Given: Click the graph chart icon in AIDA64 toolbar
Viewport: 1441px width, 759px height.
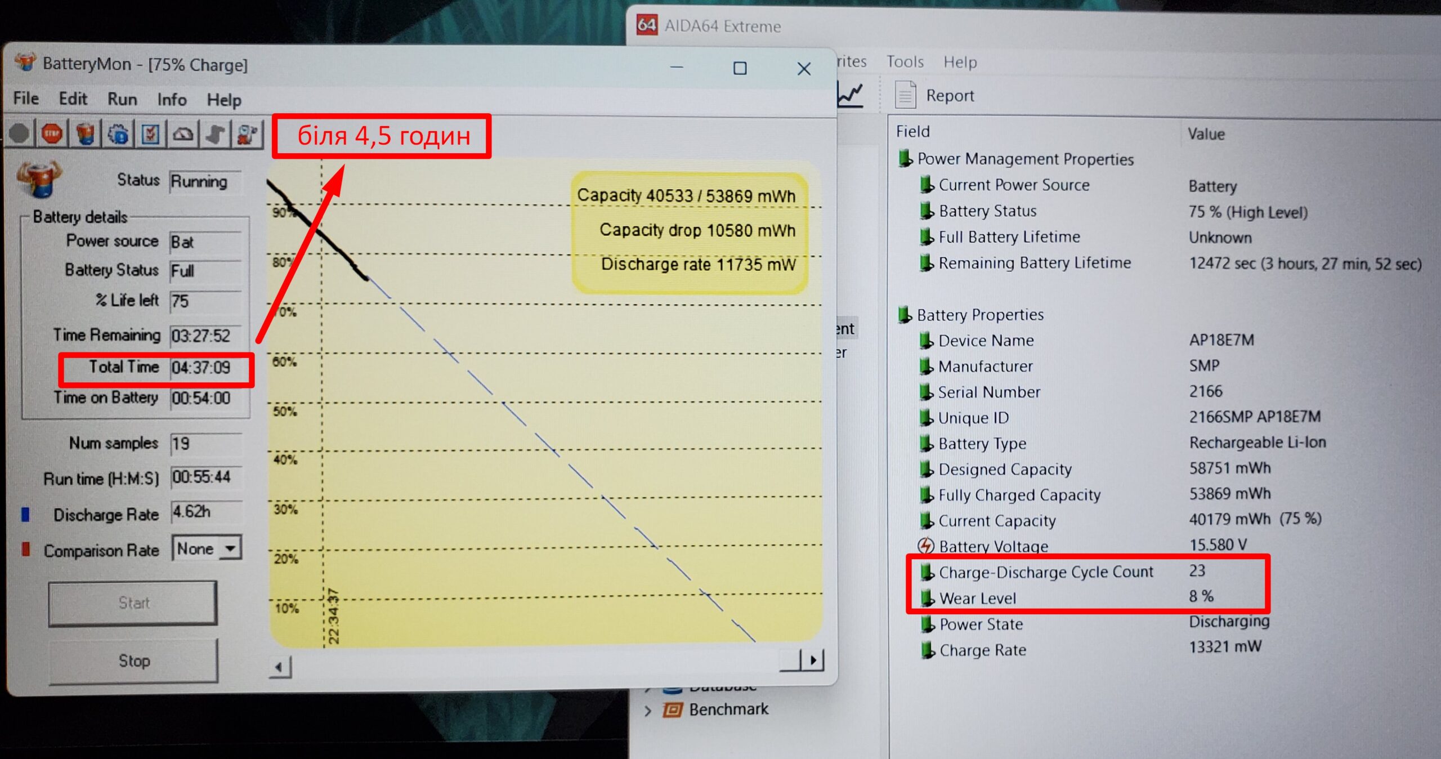Looking at the screenshot, I should click(x=850, y=94).
